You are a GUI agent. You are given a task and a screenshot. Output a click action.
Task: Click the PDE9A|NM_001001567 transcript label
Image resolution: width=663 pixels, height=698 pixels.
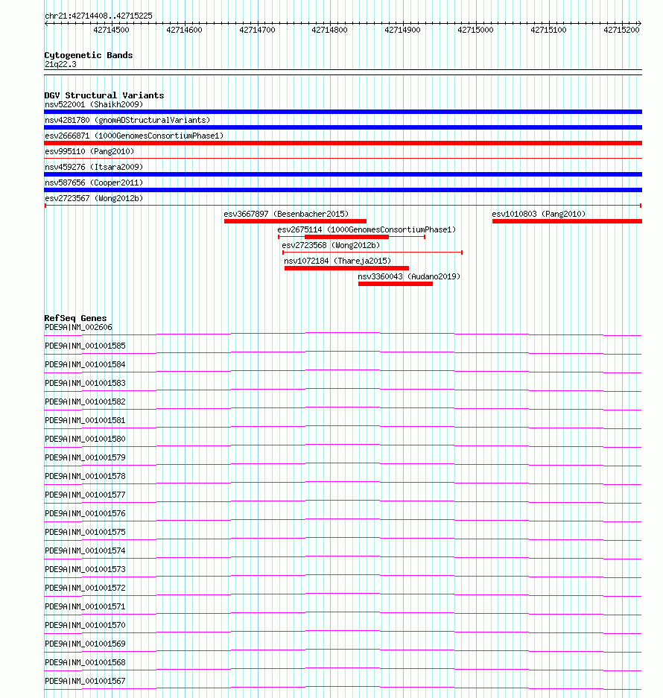pyautogui.click(x=85, y=681)
